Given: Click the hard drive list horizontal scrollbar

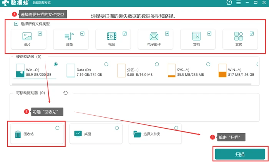Looking at the screenshot, I should (132, 84).
